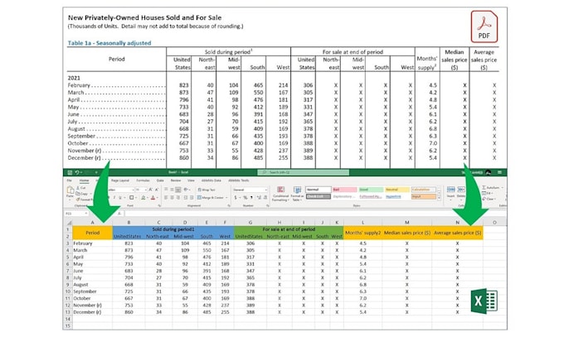Toggle Center horizontal alignment
Image resolution: width=564 pixels, height=337 pixels.
pos(172,198)
